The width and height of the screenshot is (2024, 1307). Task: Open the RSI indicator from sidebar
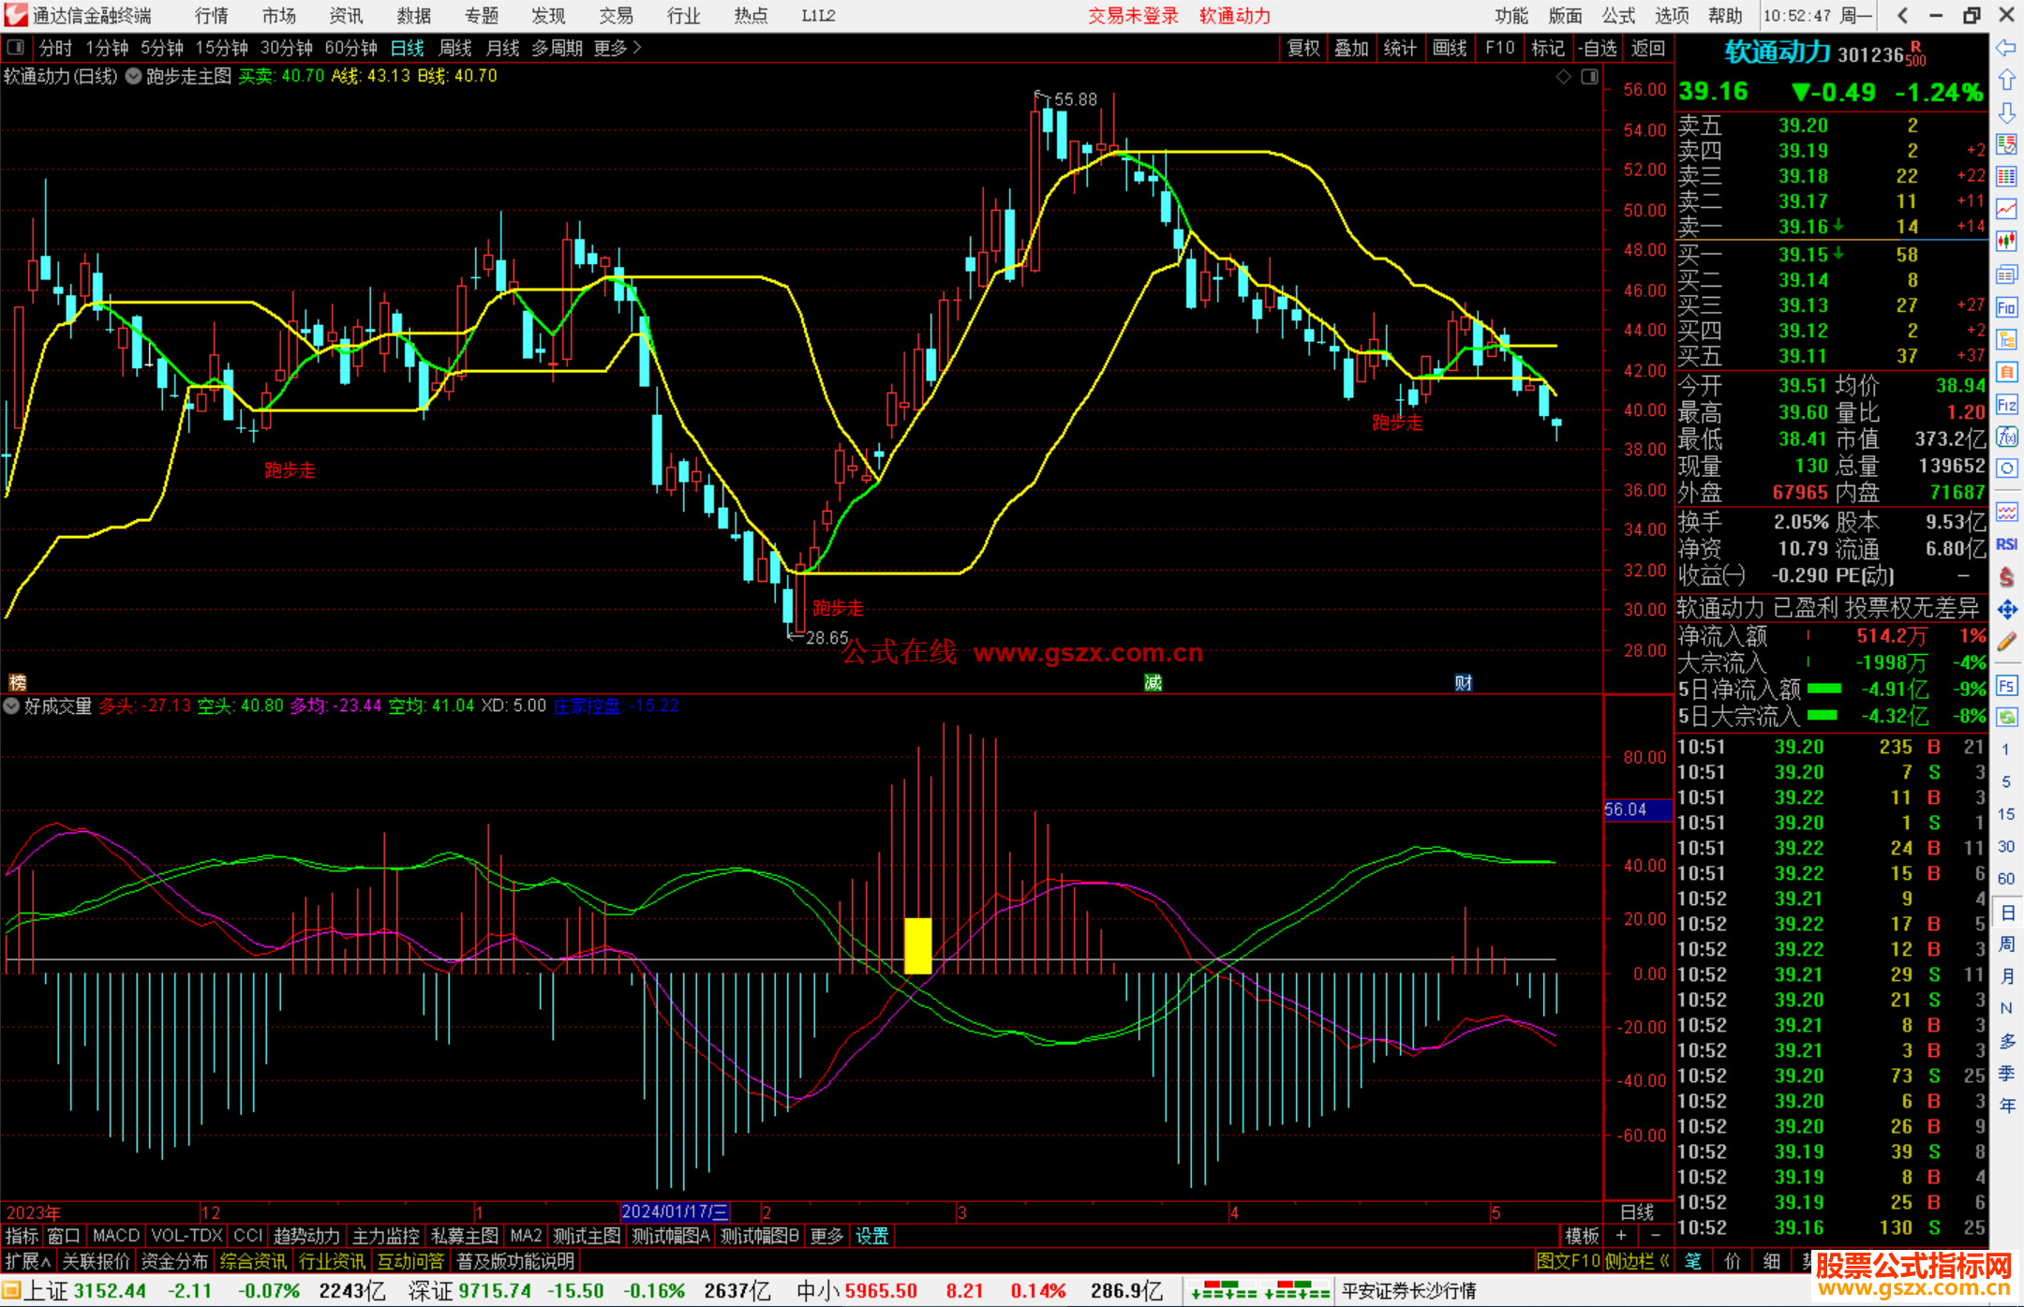[2006, 544]
